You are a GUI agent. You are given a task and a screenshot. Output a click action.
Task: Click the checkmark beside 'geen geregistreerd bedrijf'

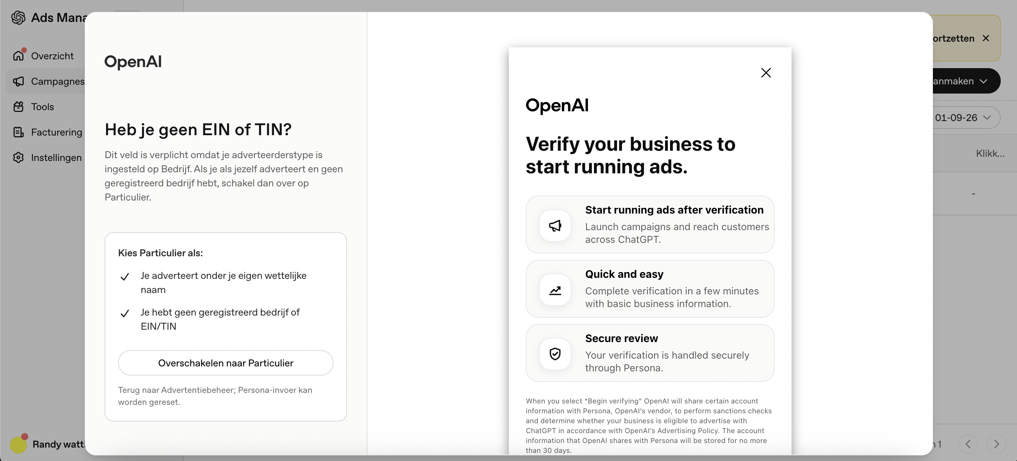125,313
